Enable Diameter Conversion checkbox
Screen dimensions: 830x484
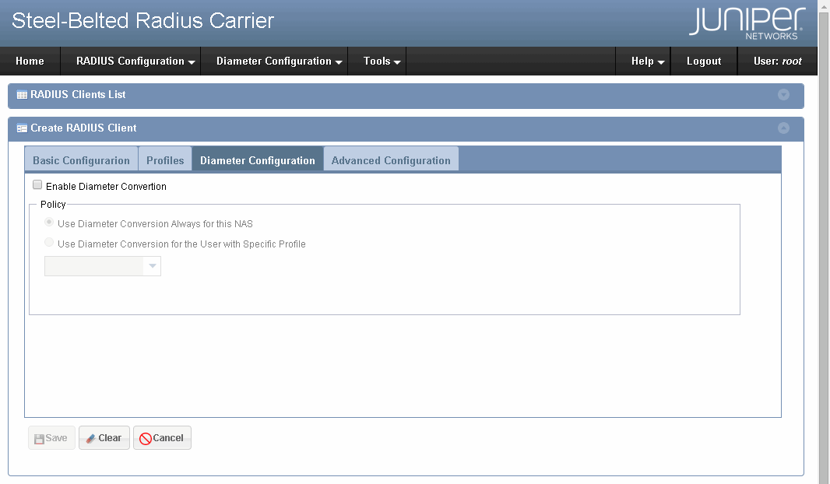click(x=37, y=184)
